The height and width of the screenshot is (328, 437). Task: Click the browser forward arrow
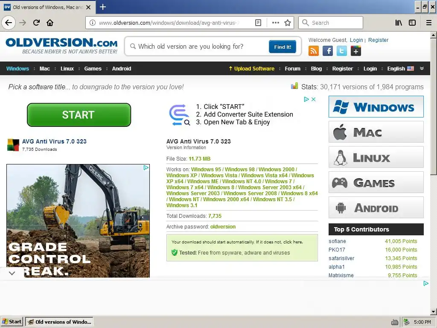(x=23, y=23)
